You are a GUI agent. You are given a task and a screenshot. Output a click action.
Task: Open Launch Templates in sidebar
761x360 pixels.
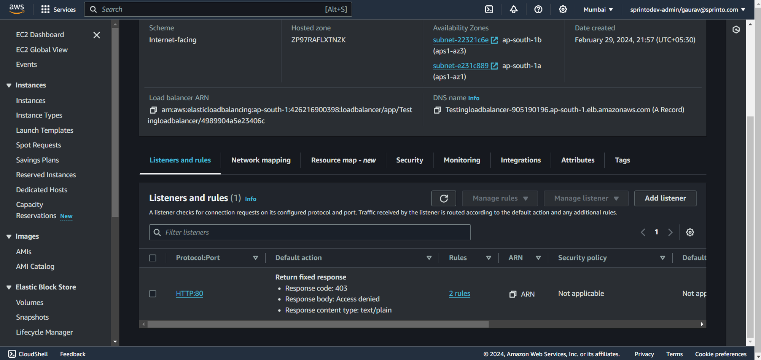click(x=45, y=130)
